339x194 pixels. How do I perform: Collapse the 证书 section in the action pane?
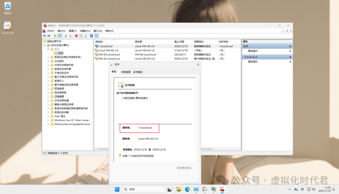(x=290, y=46)
